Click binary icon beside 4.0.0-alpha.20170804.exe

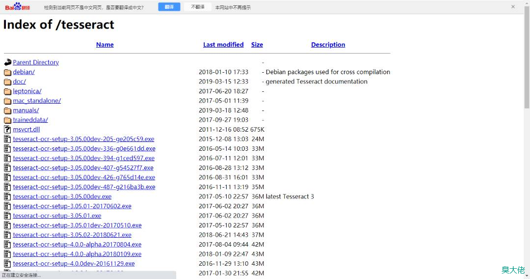(7, 244)
